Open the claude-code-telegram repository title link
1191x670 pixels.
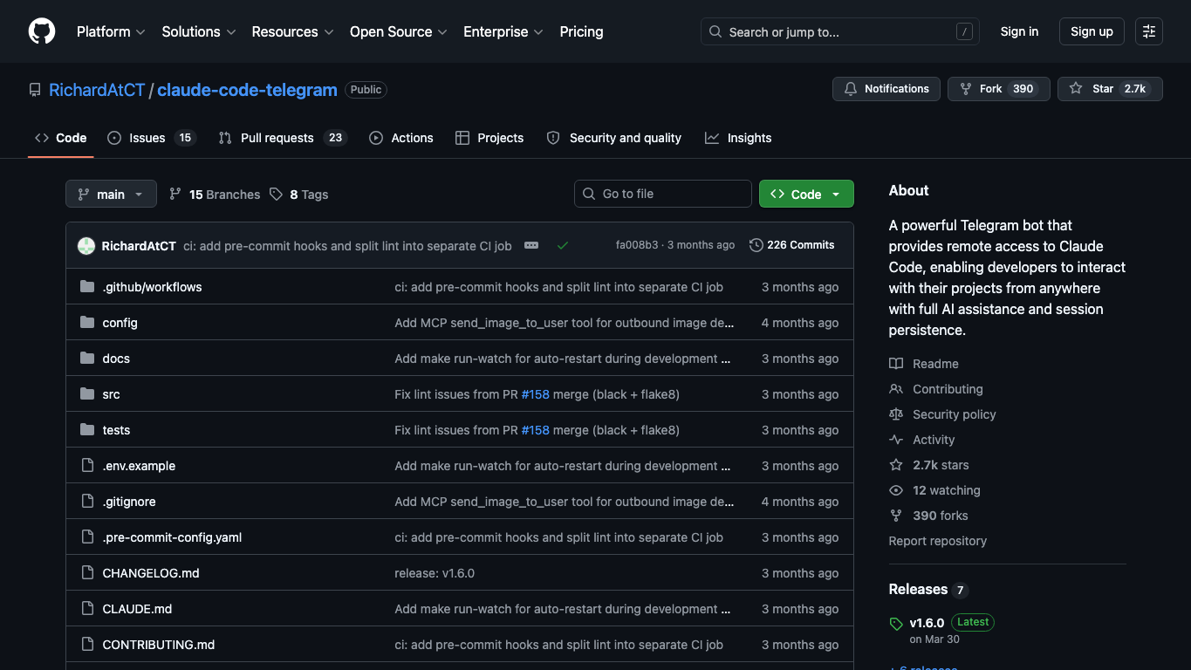pyautogui.click(x=247, y=90)
